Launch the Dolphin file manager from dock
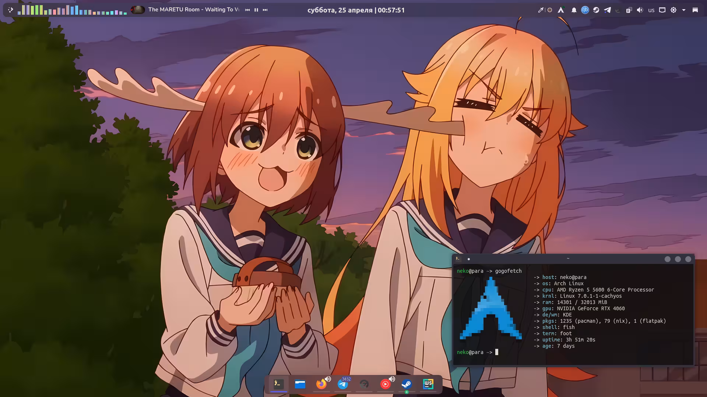This screenshot has width=707, height=397. coord(300,384)
